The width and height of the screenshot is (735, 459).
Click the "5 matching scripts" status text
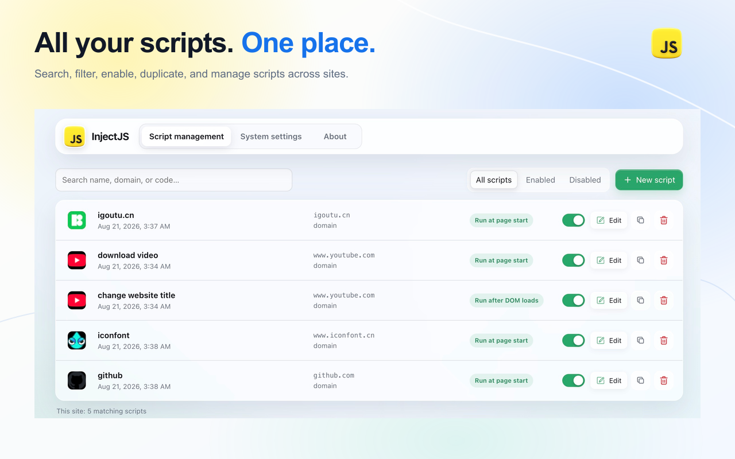tap(117, 411)
